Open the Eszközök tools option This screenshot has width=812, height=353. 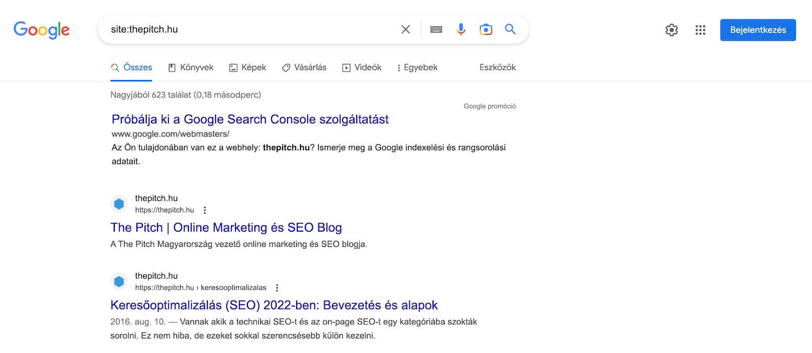point(497,68)
